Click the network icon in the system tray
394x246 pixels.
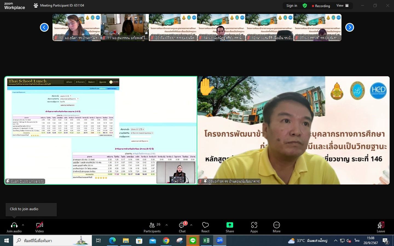click(342, 241)
